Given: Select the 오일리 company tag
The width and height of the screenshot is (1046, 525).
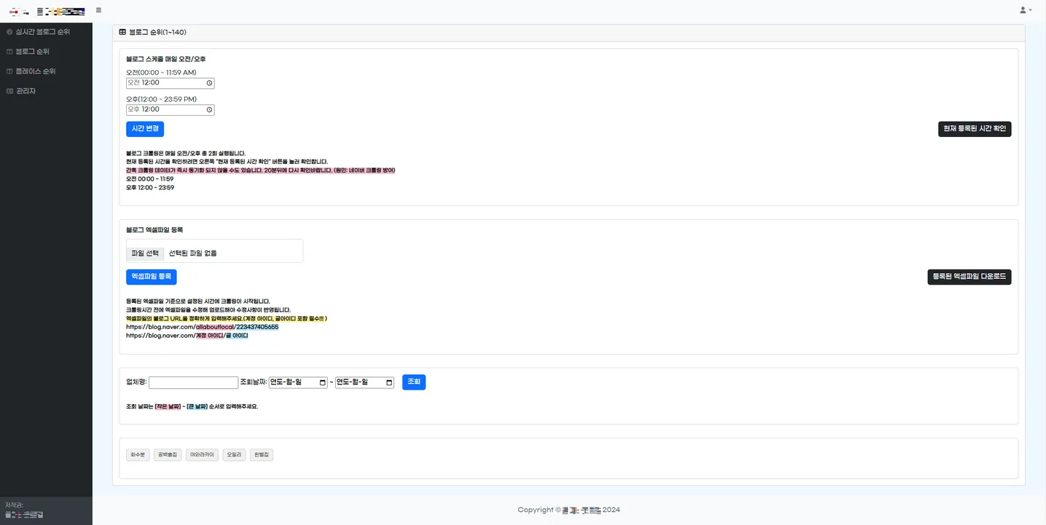Looking at the screenshot, I should point(234,454).
